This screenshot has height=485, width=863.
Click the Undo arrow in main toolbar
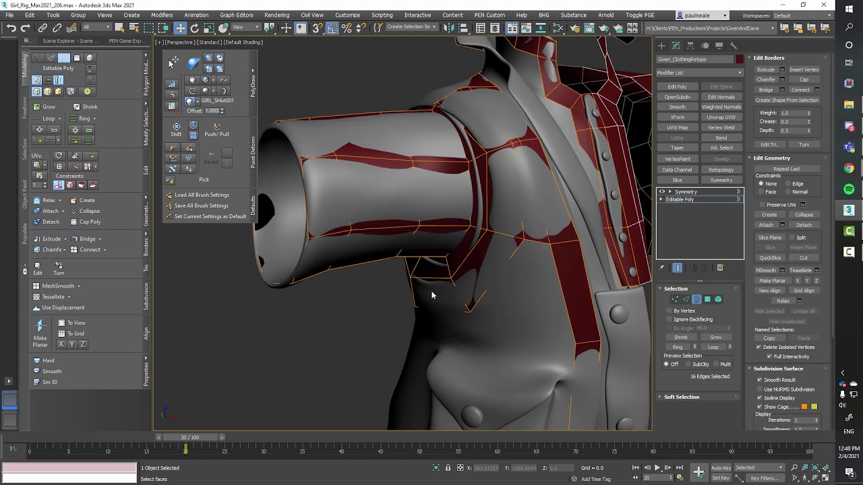point(11,28)
